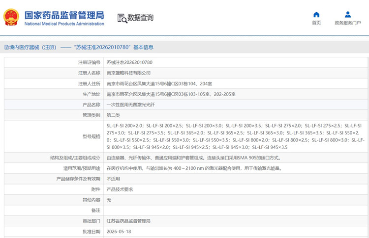Open the 首页 home icon
The height and width of the screenshot is (238, 369).
316,15
